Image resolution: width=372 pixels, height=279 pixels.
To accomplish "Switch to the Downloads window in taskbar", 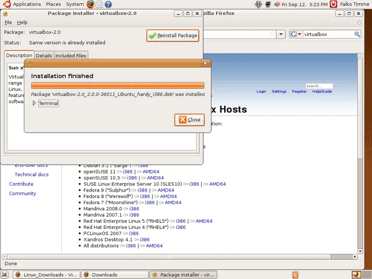I will pyautogui.click(x=115, y=275).
